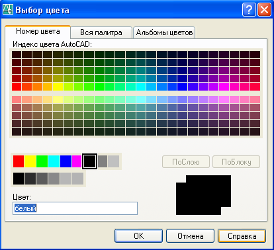This screenshot has width=274, height=250.
Task: Pick the black swatch in the grayscale row
Action: 19,179
